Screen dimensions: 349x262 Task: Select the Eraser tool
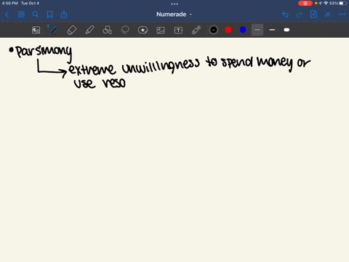tap(72, 30)
